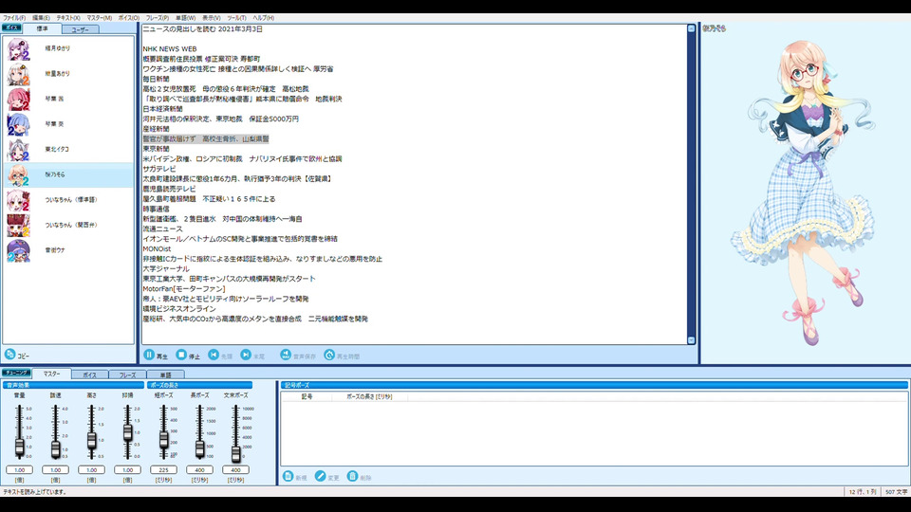This screenshot has width=911, height=512.
Task: Click the 抑揚 value field
Action: pos(127,469)
